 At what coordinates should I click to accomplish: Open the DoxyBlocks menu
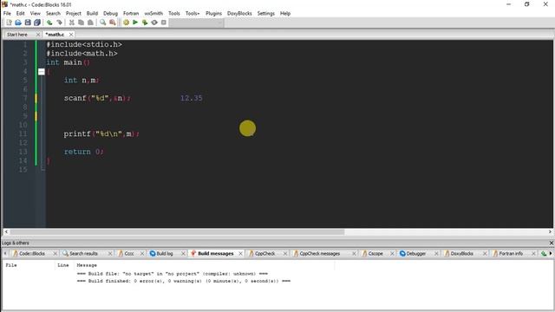click(239, 14)
